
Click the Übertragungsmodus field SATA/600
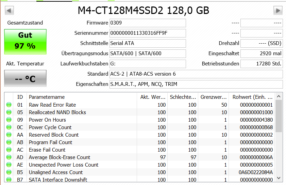point(148,53)
